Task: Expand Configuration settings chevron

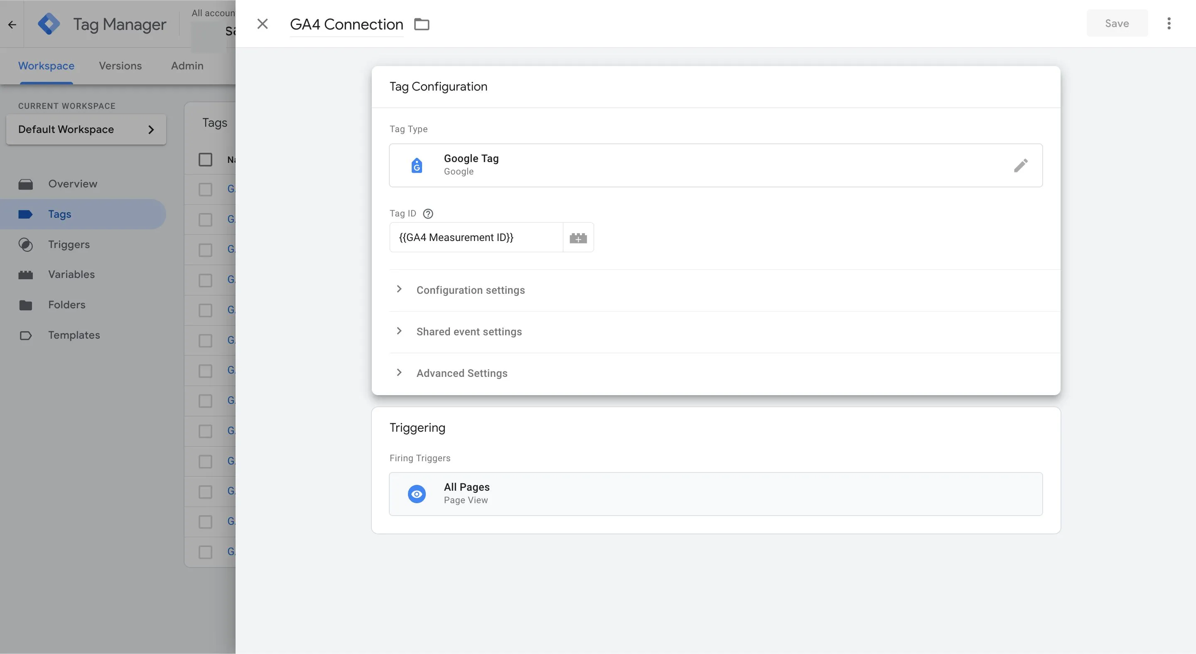Action: [x=399, y=289]
